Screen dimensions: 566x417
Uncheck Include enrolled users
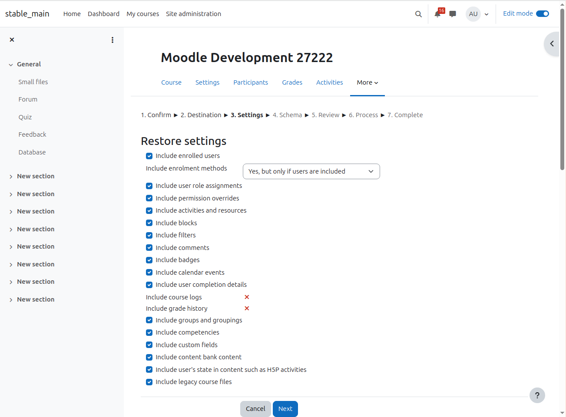click(x=149, y=156)
